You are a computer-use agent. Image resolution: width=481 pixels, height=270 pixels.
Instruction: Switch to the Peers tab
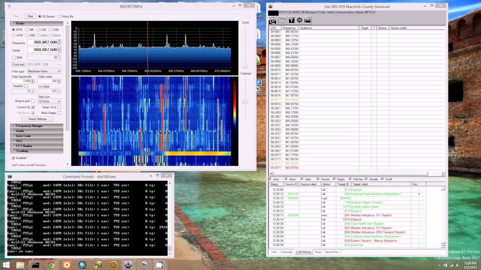[x=318, y=252]
